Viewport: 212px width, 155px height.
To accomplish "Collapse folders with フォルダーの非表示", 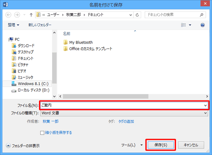I will click(23, 146).
